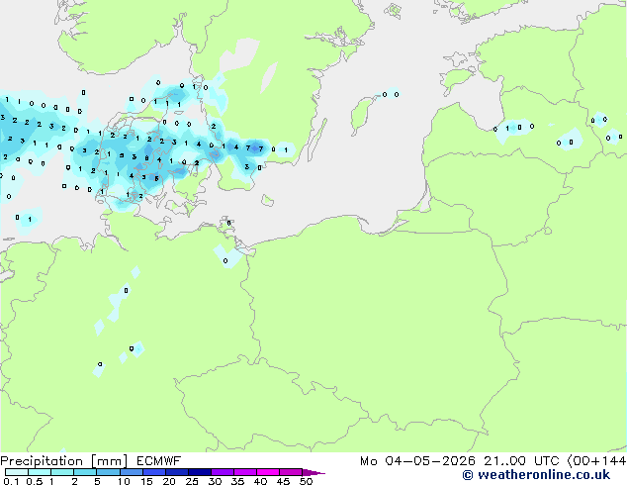Click the '(00+144' forecast run offset text

[596, 461]
